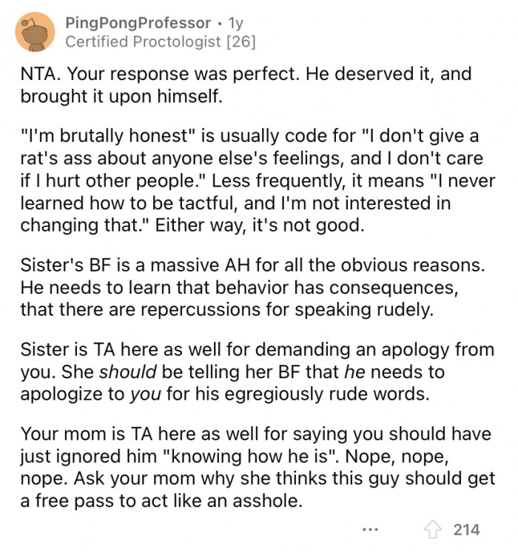Click the sentence 'Either way, it's not good.'
The image size is (518, 552).
tap(260, 225)
